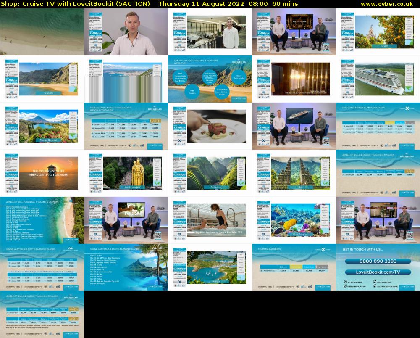Select Grand Australia itinerary with lagoon frame
Screen dimensions: 420x338
[126, 267]
